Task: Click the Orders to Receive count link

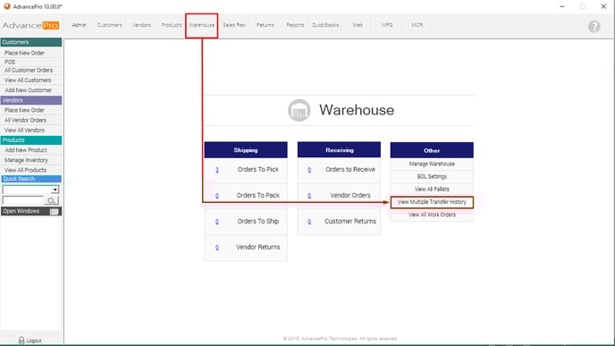Action: tap(309, 170)
